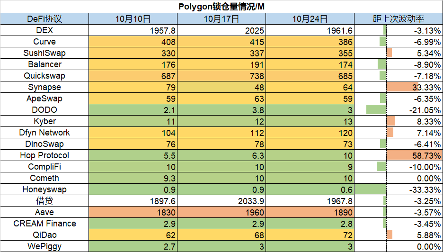Screen dimensions: 443x252
Task: Click the 58.73% change cell
Action: click(x=399, y=155)
